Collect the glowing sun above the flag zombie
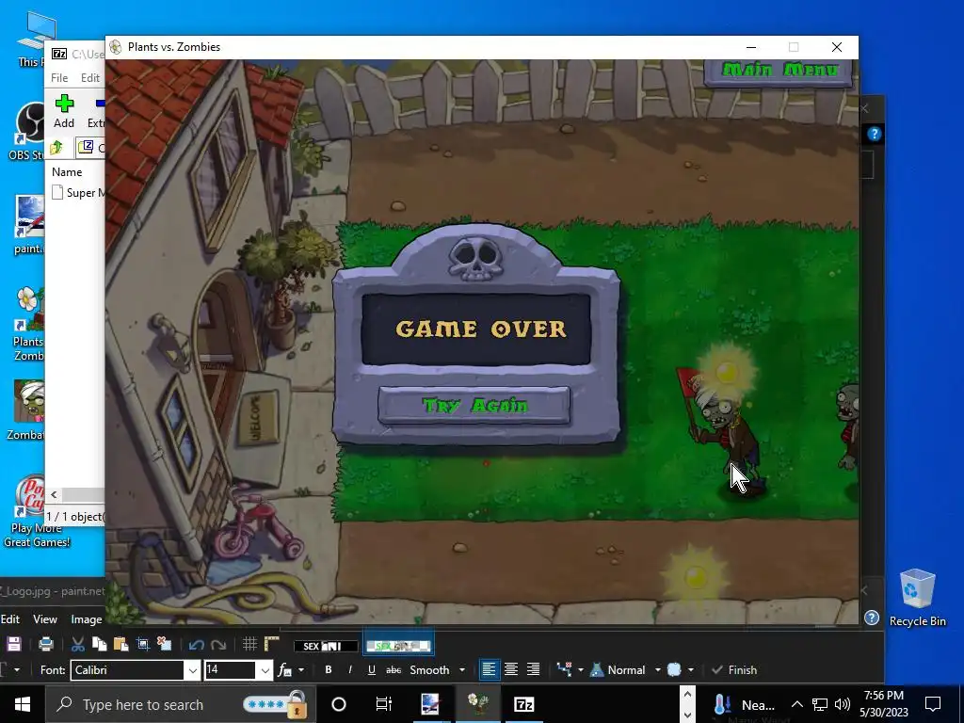This screenshot has width=964, height=723. 727,371
